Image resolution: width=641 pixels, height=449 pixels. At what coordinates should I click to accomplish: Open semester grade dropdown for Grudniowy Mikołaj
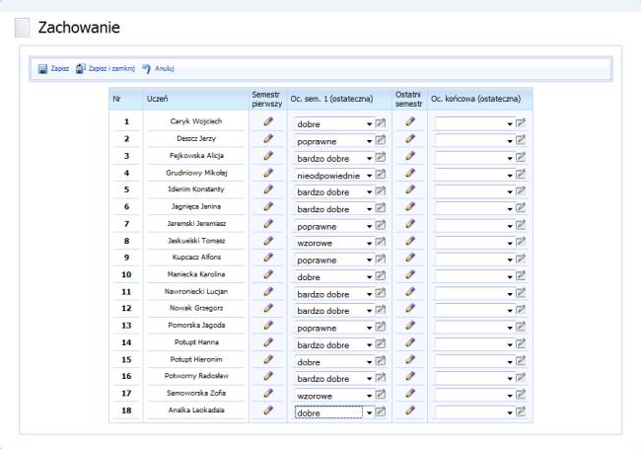pyautogui.click(x=333, y=175)
